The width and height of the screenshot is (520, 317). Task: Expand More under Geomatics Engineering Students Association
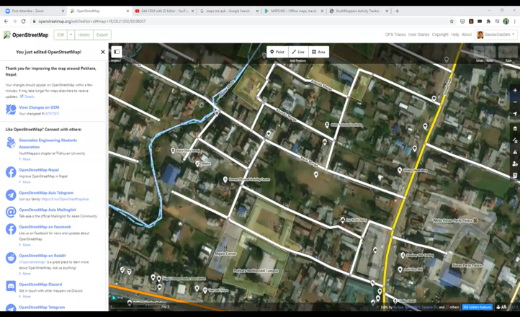coord(27,159)
